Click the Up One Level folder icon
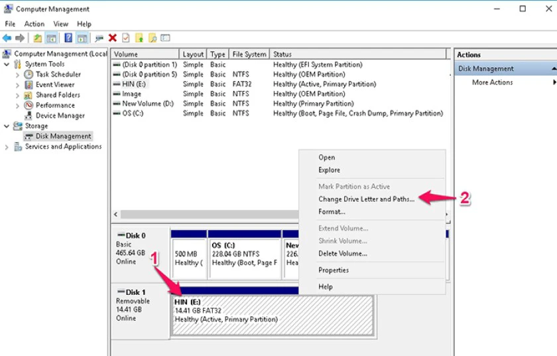This screenshot has height=356, width=557. click(x=38, y=38)
